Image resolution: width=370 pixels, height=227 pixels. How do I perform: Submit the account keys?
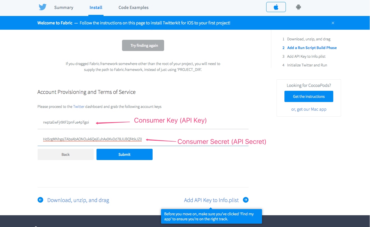[124, 154]
